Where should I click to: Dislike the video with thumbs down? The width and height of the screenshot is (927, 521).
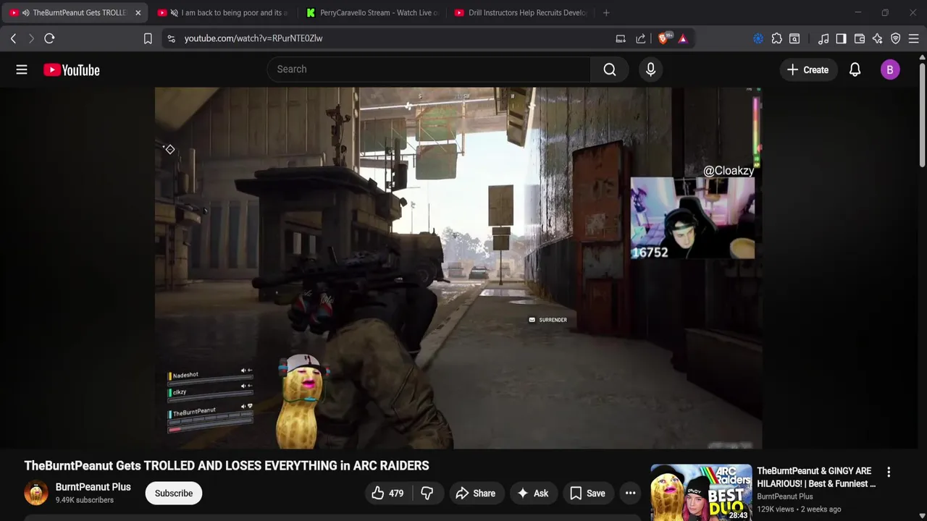(427, 494)
